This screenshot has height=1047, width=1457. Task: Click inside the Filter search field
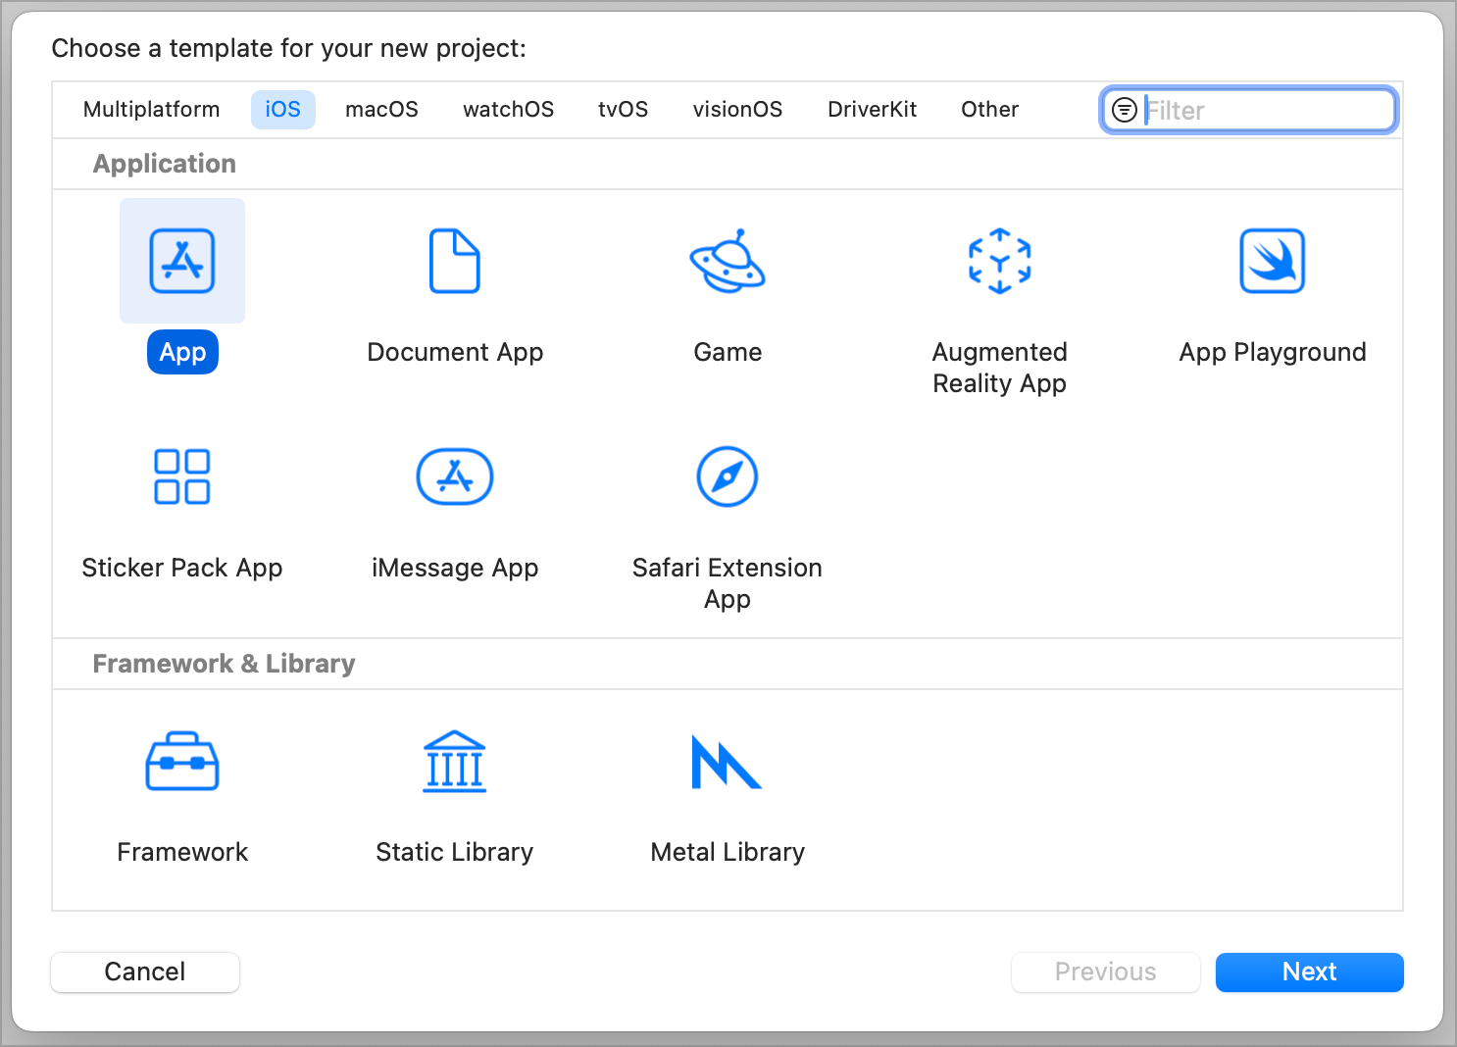coord(1265,109)
